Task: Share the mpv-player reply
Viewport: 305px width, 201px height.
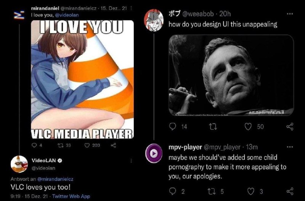Action: tap(290, 191)
